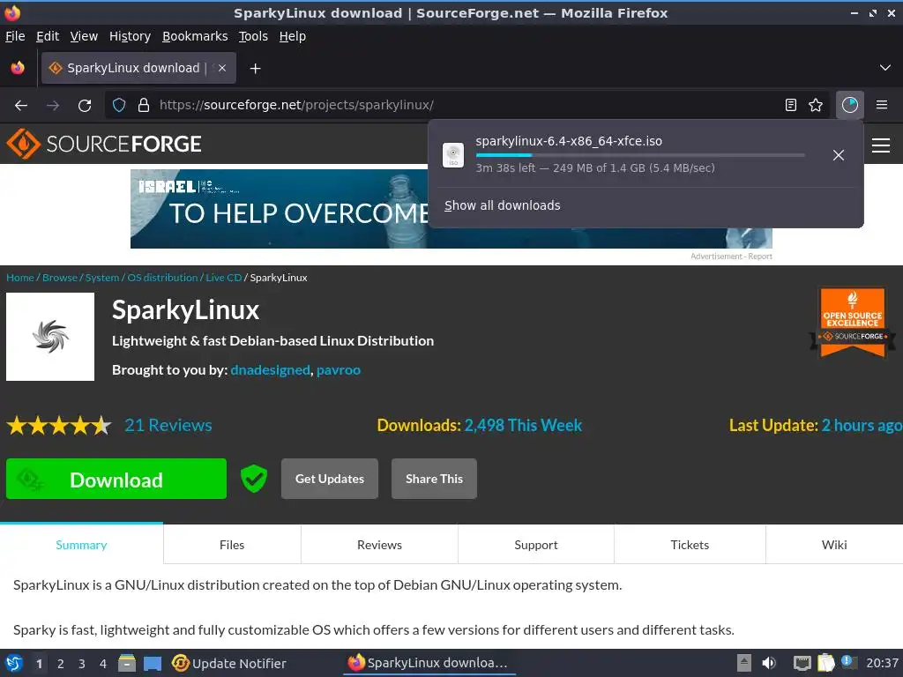Click the Home breadcrumb link
The width and height of the screenshot is (903, 677).
click(20, 278)
